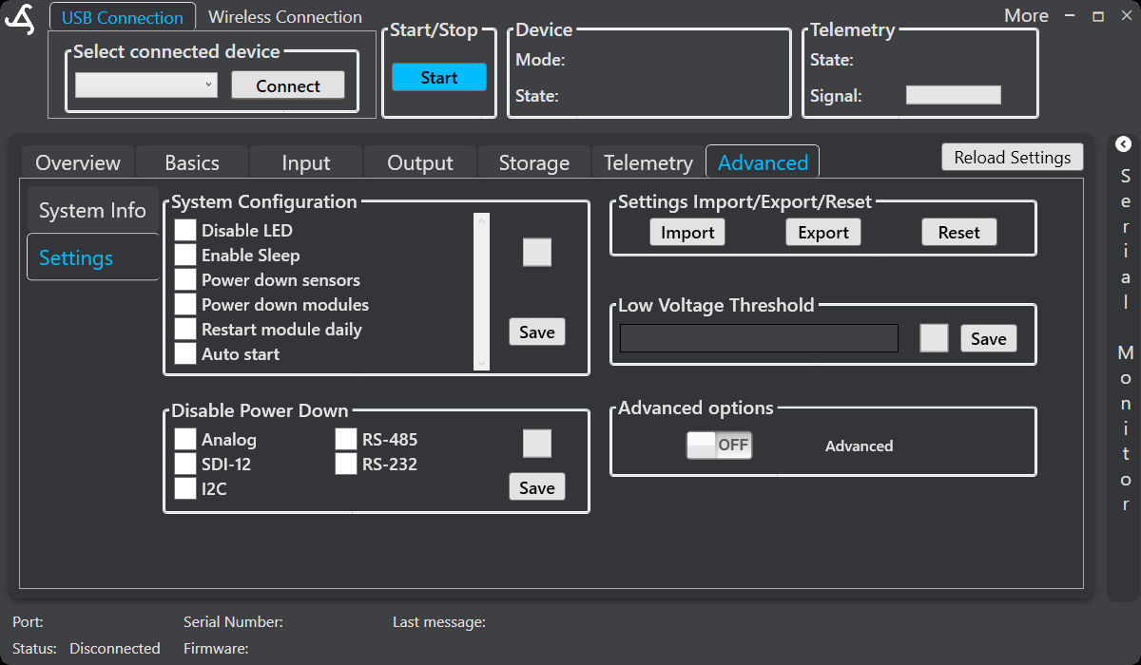Click System Configuration list scrollbar down arrow
This screenshot has height=665, width=1141.
[481, 362]
